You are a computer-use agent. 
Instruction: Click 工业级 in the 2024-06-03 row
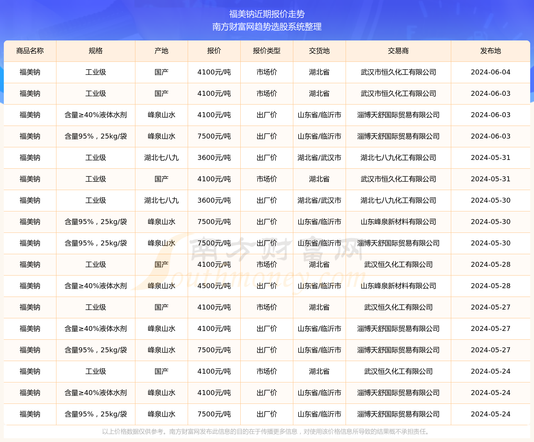coord(96,94)
